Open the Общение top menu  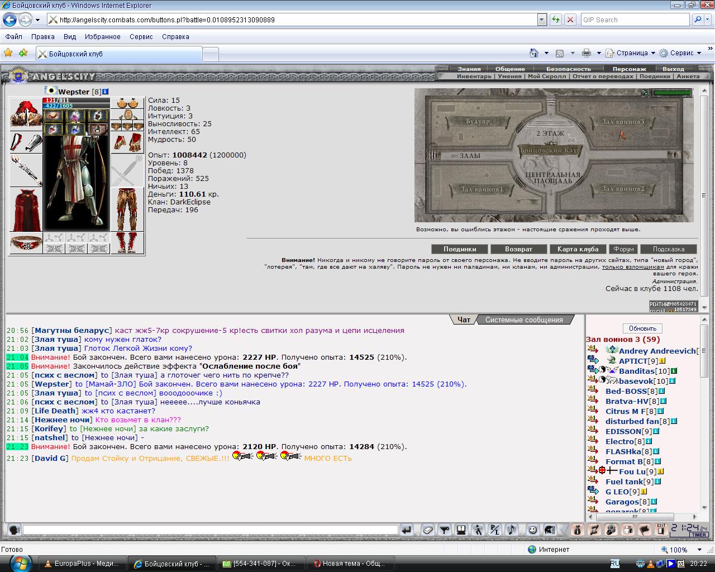510,69
